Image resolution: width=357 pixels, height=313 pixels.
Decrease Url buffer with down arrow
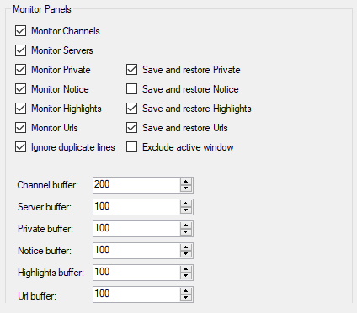coord(186,298)
